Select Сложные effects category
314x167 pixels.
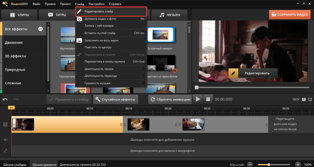[x=23, y=83]
